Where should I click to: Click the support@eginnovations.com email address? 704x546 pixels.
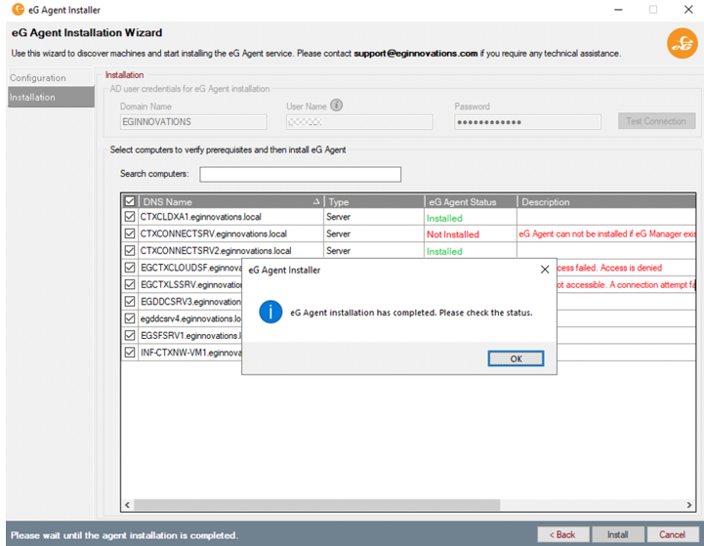415,54
